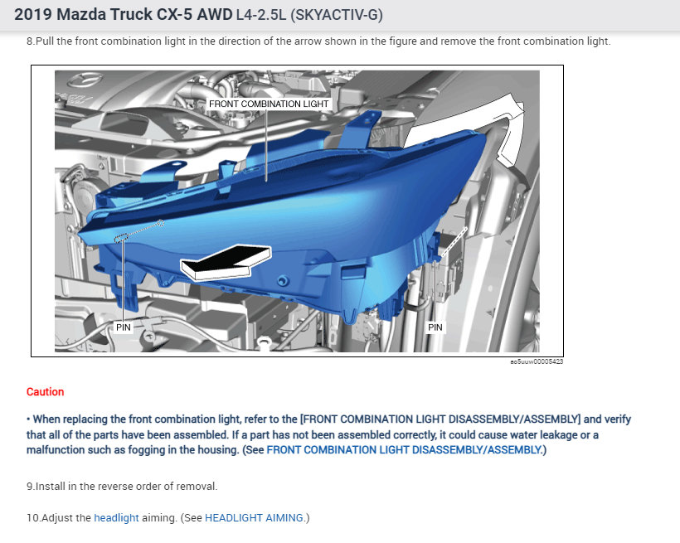This screenshot has width=680, height=543.
Task: Click step 9 'Install in the reverse order' text
Action: coord(122,486)
